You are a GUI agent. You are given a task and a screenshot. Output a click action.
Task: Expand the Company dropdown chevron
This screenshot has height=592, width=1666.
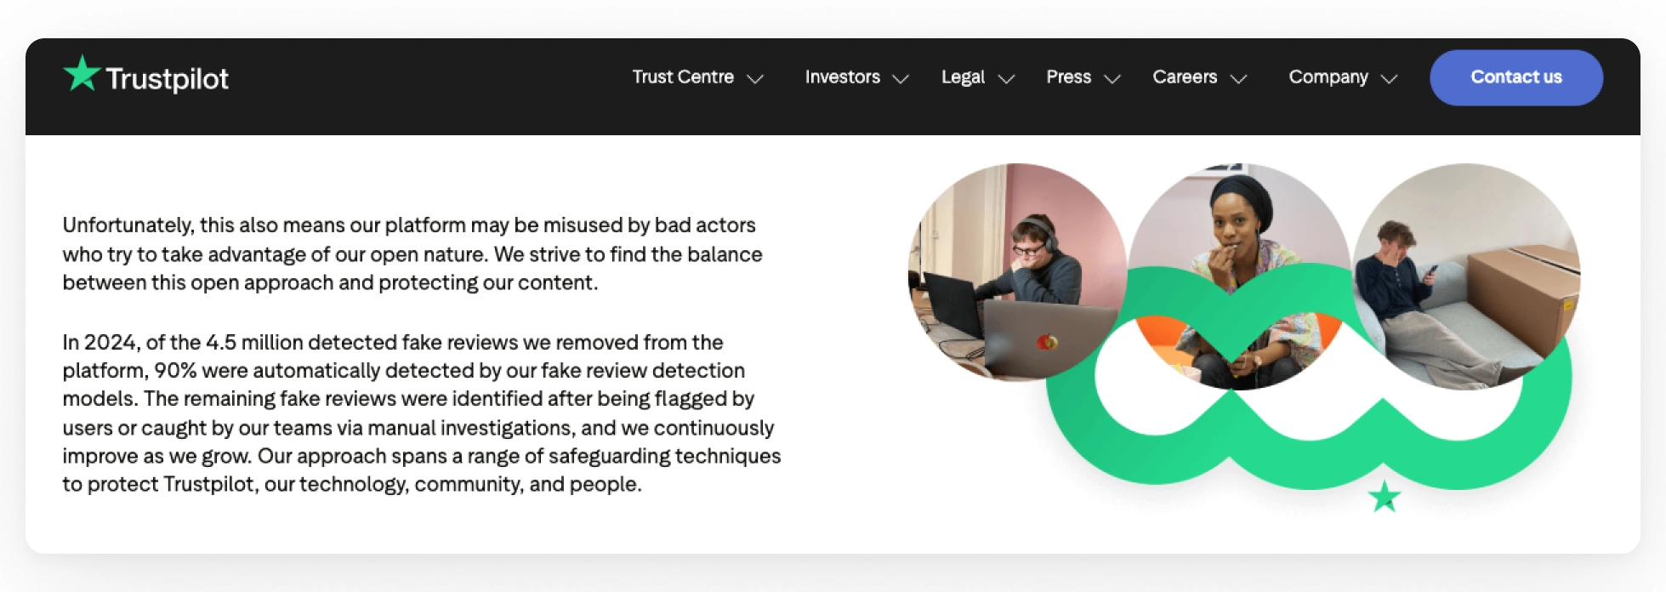(x=1390, y=79)
